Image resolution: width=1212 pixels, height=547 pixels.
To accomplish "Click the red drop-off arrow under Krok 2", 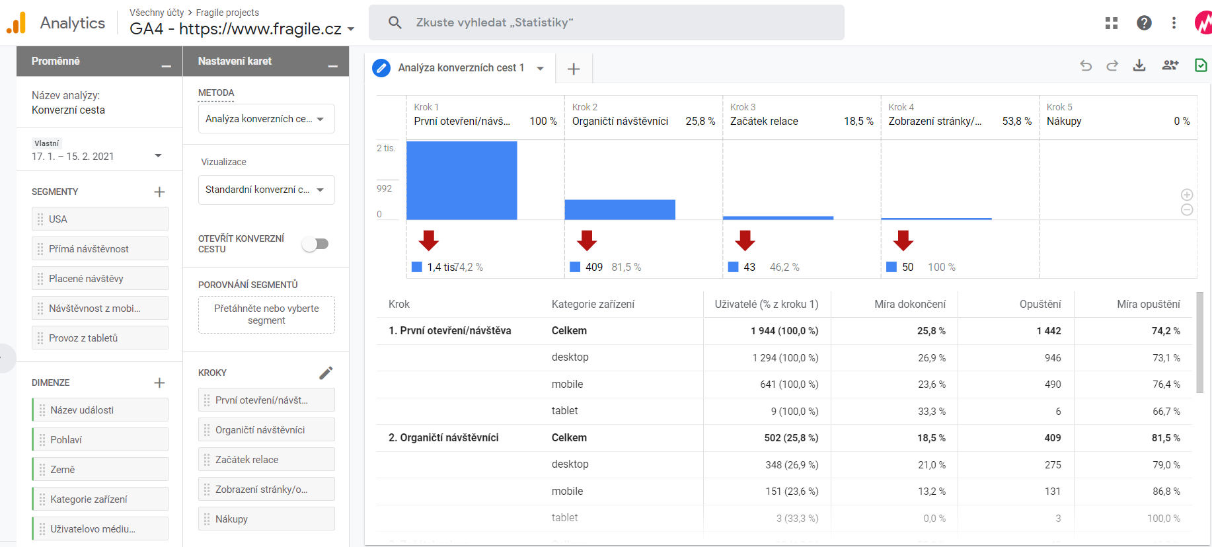I will coord(587,240).
